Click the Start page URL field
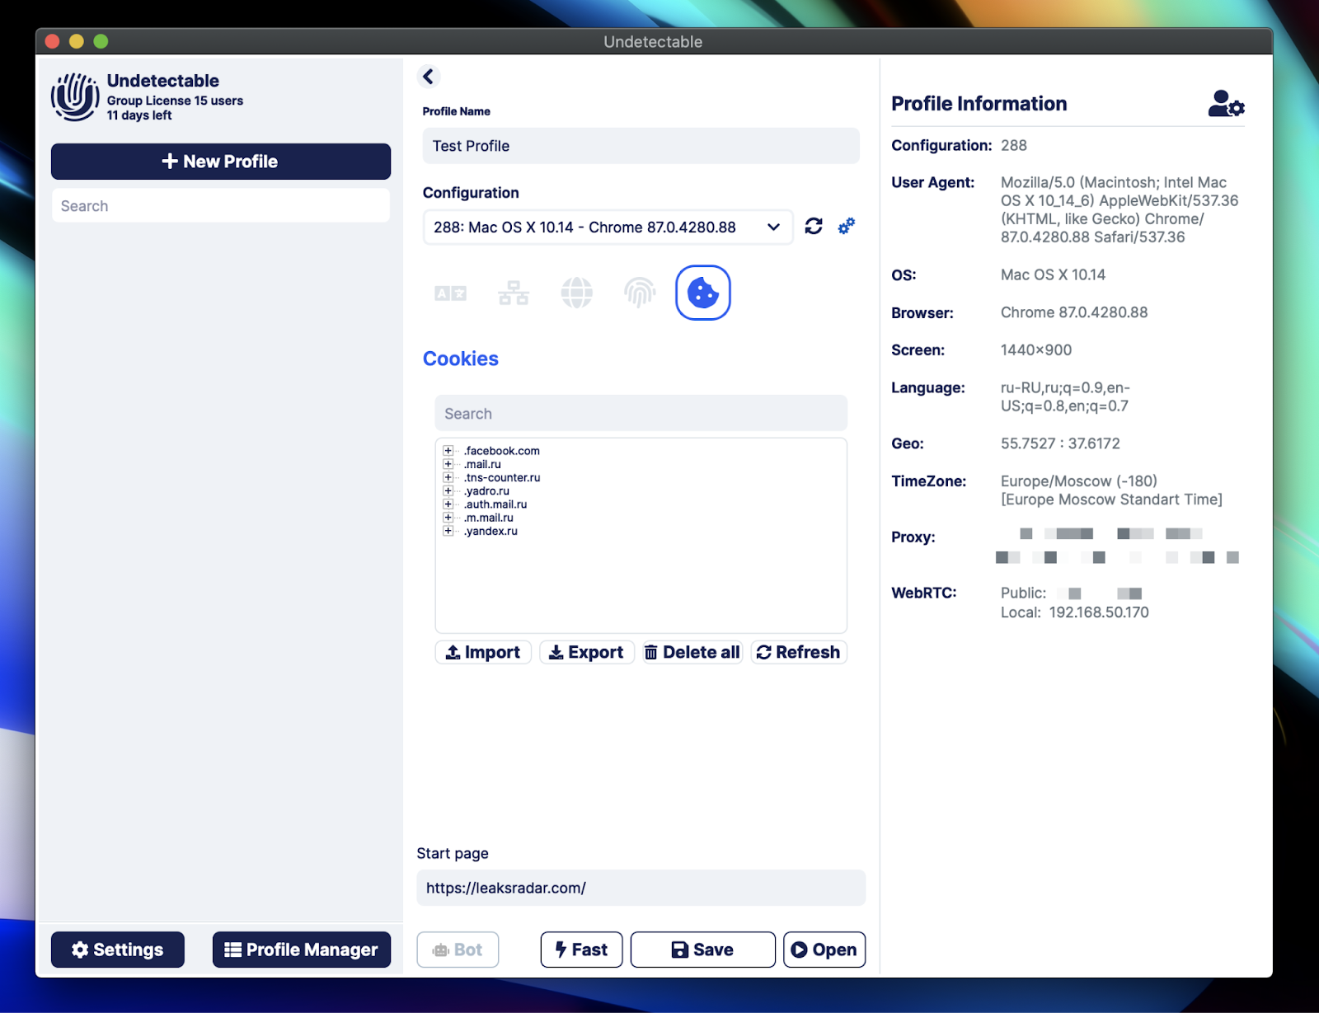Viewport: 1319px width, 1013px height. pyautogui.click(x=641, y=888)
